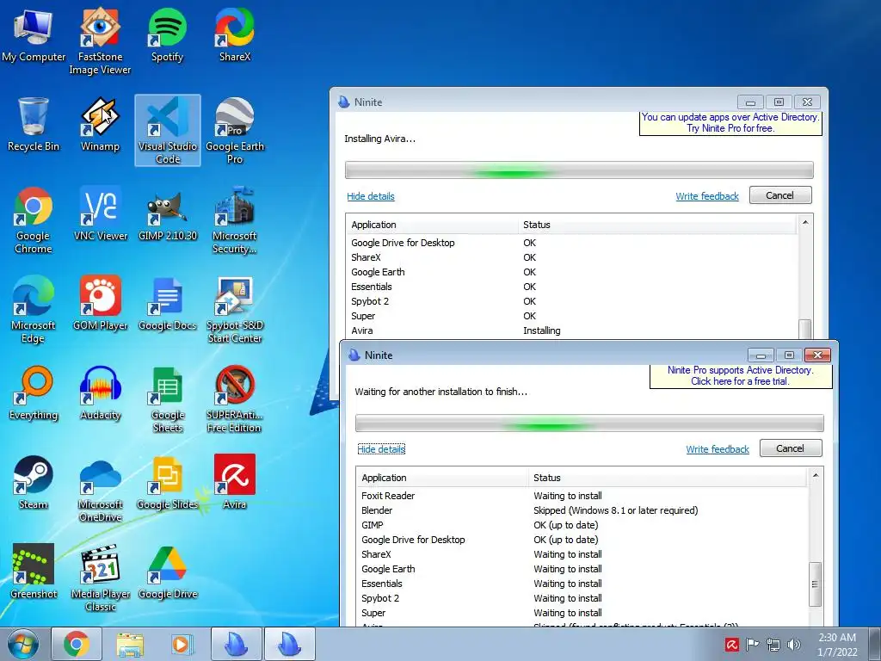Open Google Drive desktop shortcut
The height and width of the screenshot is (661, 881).
pos(168,571)
